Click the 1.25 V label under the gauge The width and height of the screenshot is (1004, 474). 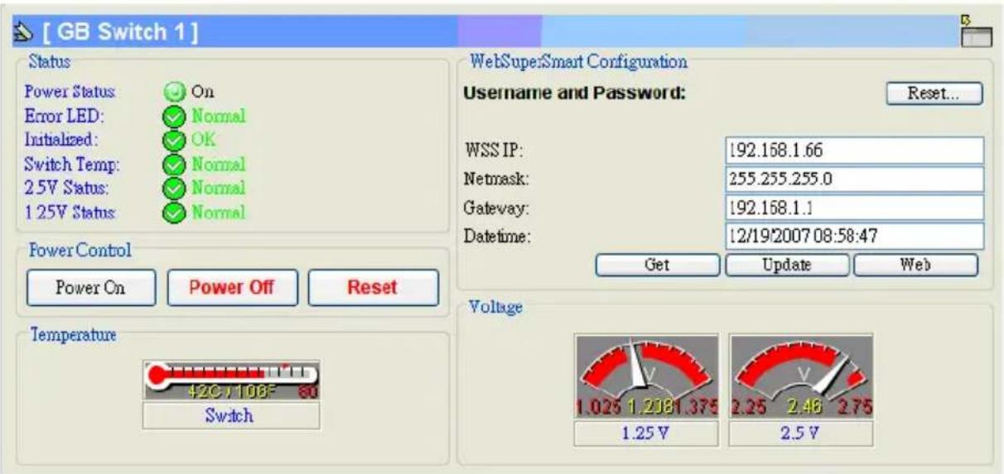646,433
